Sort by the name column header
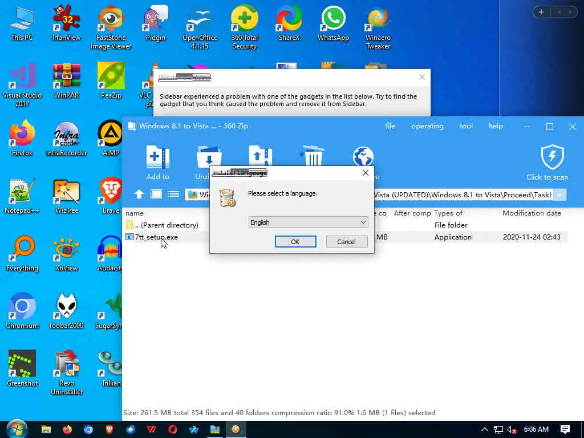This screenshot has width=584, height=438. 135,213
